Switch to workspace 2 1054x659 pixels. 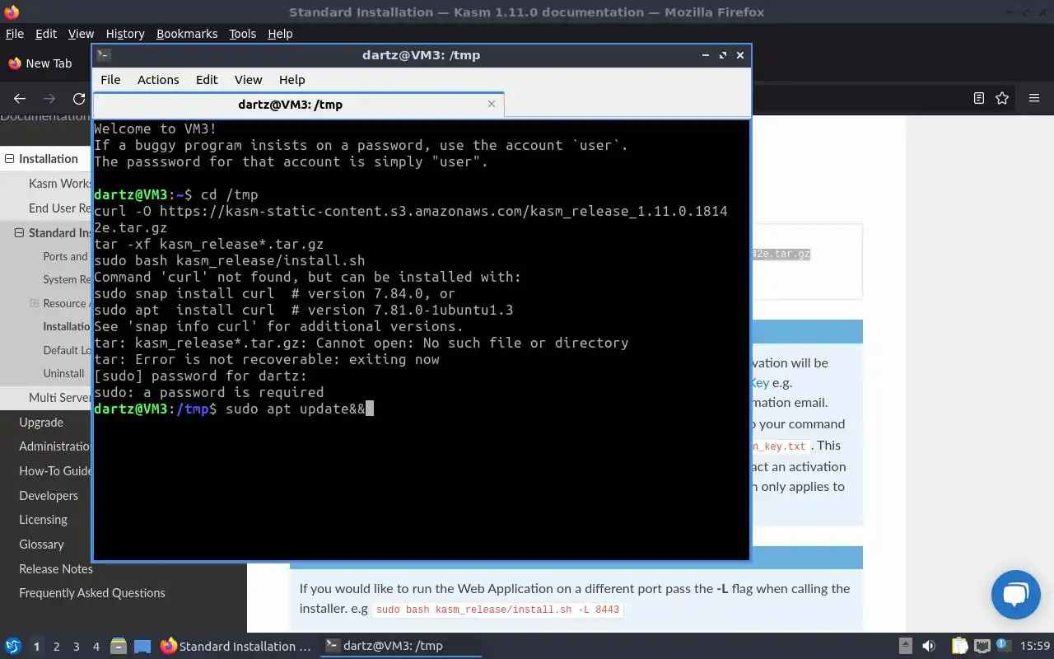click(56, 647)
